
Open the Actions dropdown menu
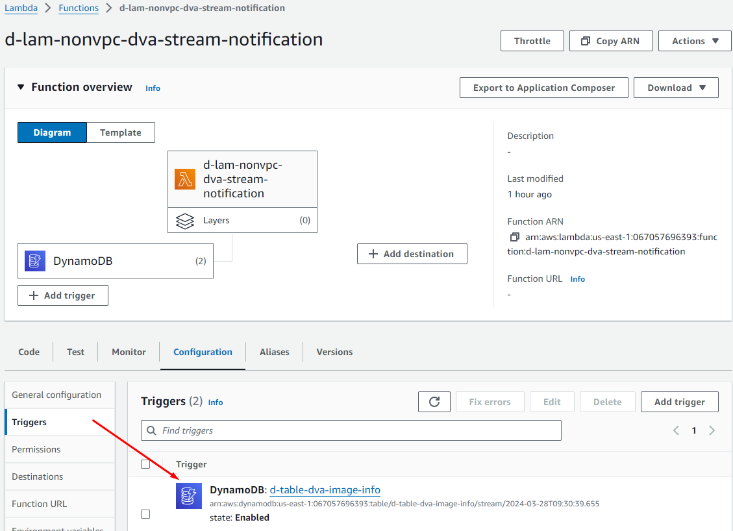pyautogui.click(x=695, y=41)
